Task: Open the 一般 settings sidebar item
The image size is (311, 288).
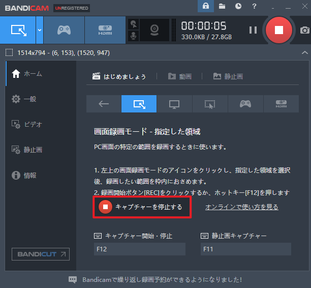Action: (41, 99)
